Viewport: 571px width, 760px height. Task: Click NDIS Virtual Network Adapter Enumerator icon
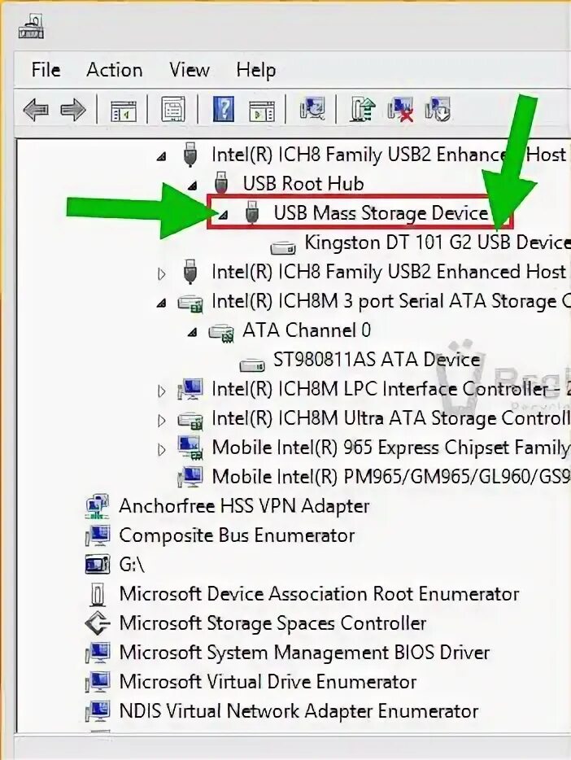pos(98,711)
